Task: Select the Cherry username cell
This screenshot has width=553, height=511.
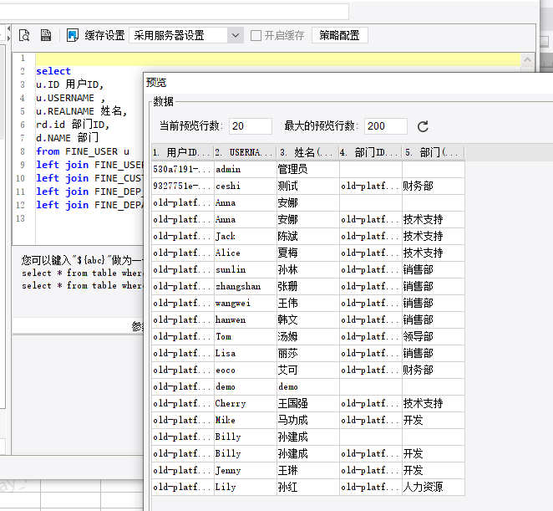Action: [x=245, y=403]
